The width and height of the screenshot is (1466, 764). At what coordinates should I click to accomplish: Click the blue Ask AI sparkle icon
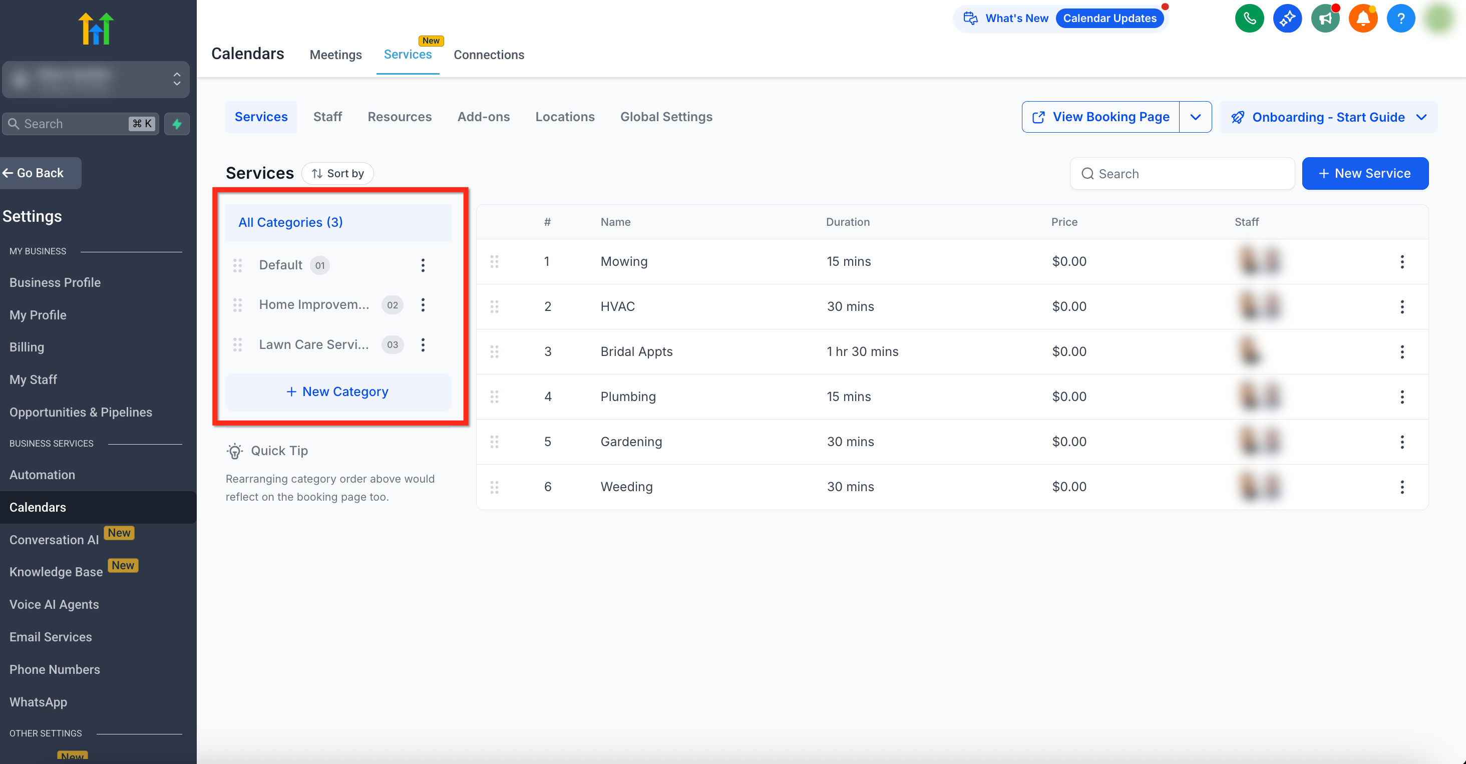tap(1287, 19)
